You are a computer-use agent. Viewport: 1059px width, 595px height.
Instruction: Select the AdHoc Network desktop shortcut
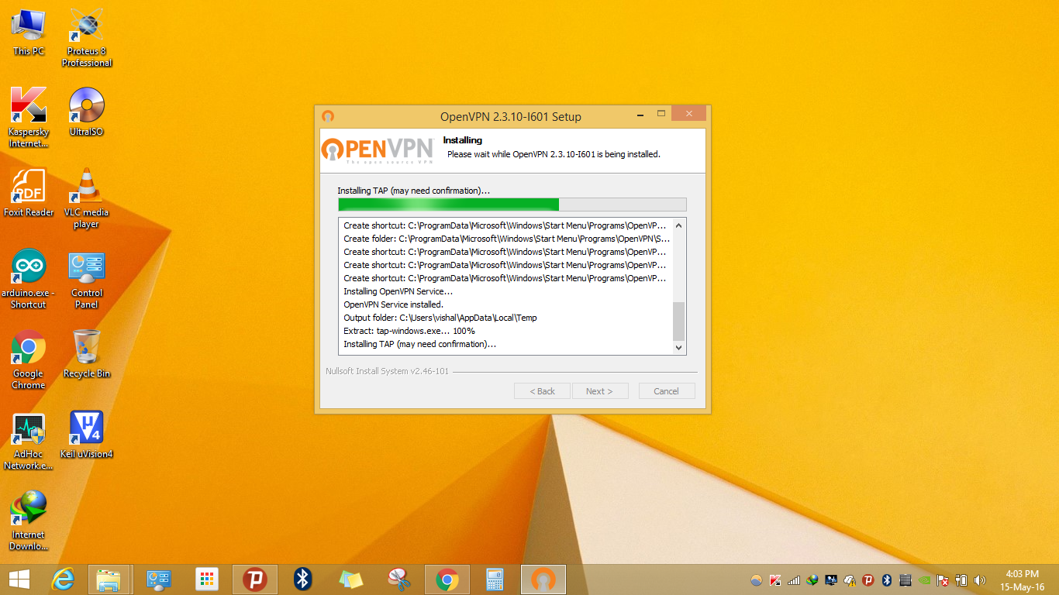pos(29,441)
